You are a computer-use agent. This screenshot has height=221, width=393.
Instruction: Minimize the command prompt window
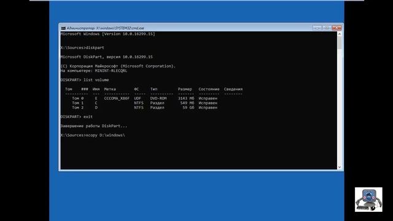pyautogui.click(x=317, y=28)
